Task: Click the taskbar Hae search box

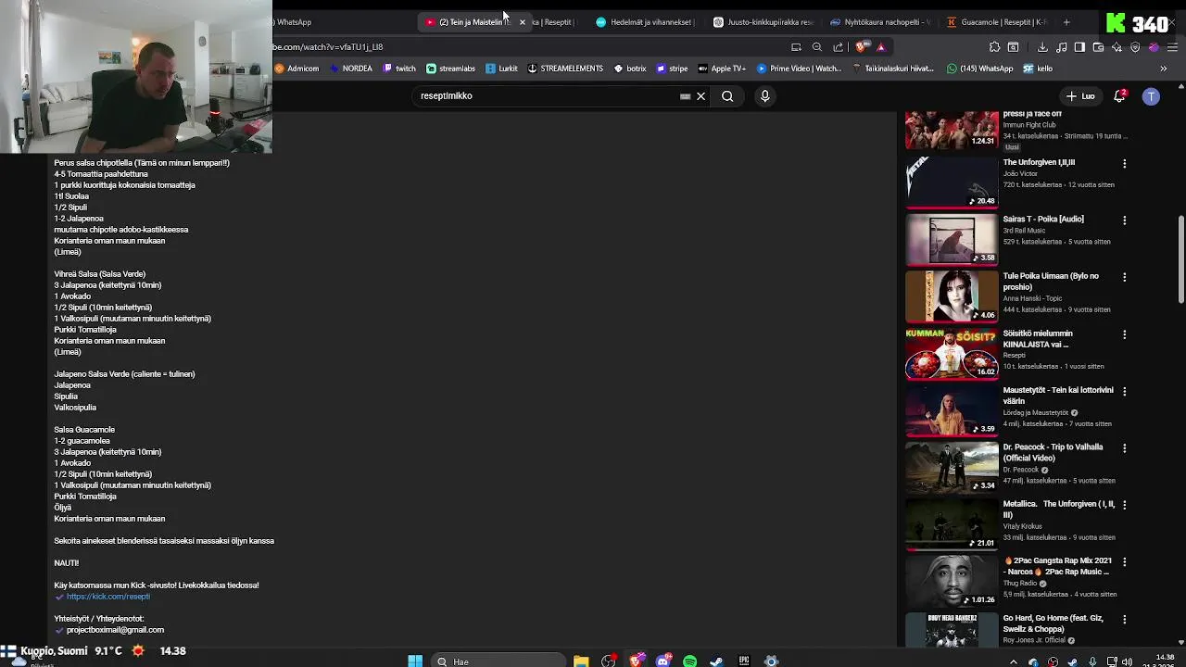Action: 498,661
